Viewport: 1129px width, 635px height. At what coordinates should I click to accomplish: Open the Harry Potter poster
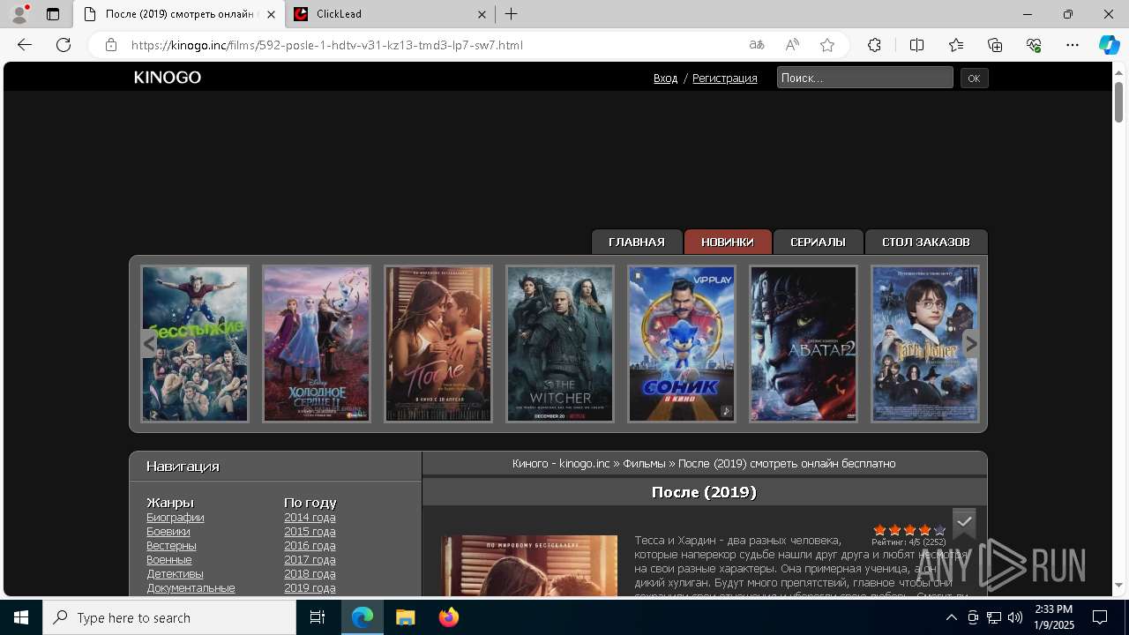[925, 344]
